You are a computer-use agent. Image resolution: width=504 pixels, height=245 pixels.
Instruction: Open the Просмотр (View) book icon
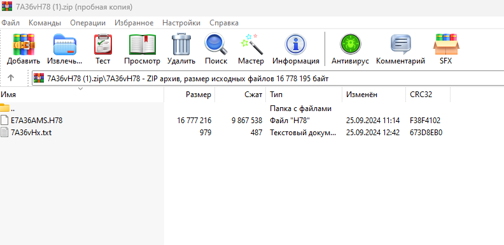(142, 44)
